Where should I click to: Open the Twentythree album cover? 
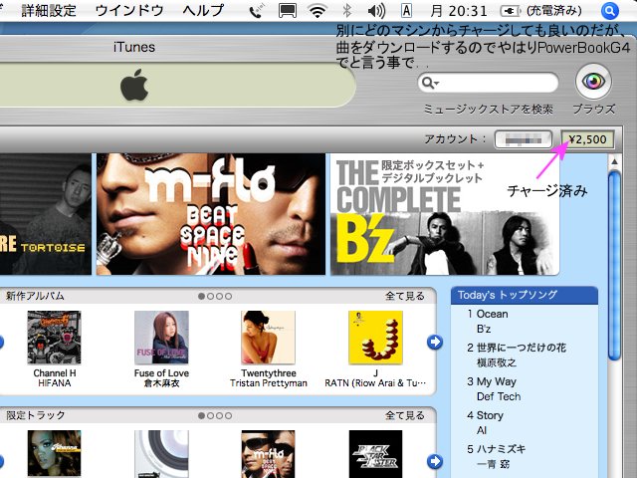[x=268, y=338]
